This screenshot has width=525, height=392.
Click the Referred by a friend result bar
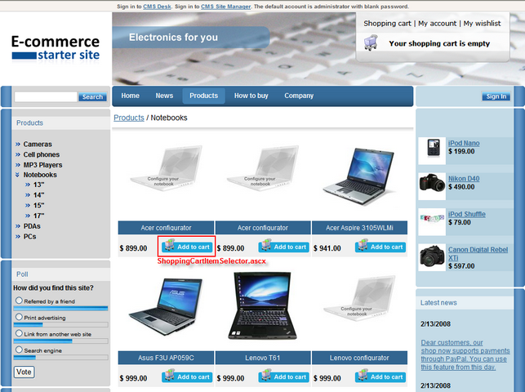coord(61,309)
